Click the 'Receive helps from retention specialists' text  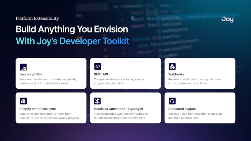[195, 116]
